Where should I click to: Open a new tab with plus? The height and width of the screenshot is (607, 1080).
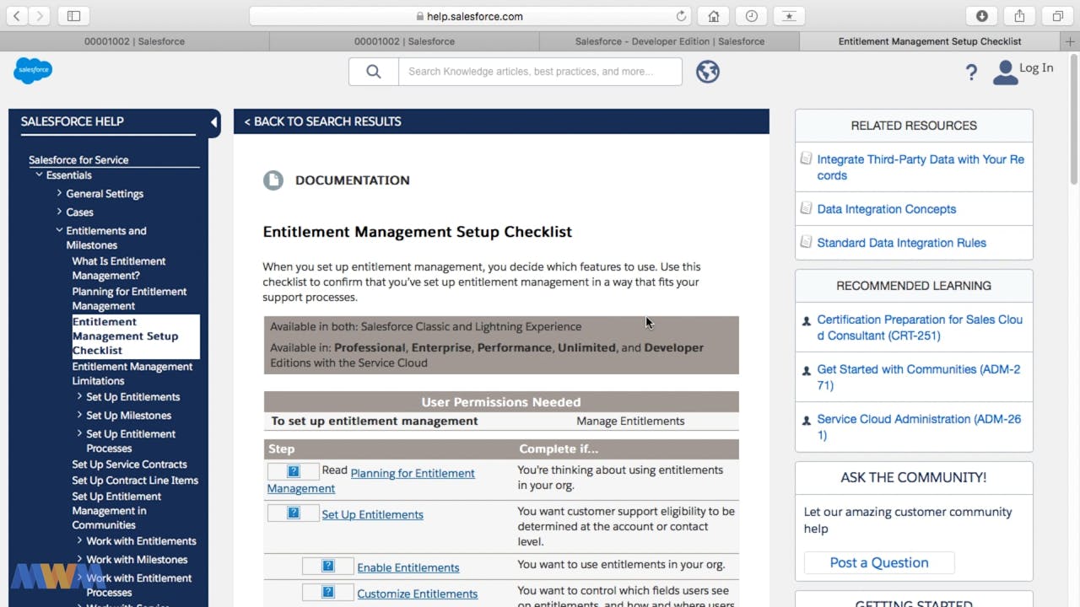pos(1071,40)
